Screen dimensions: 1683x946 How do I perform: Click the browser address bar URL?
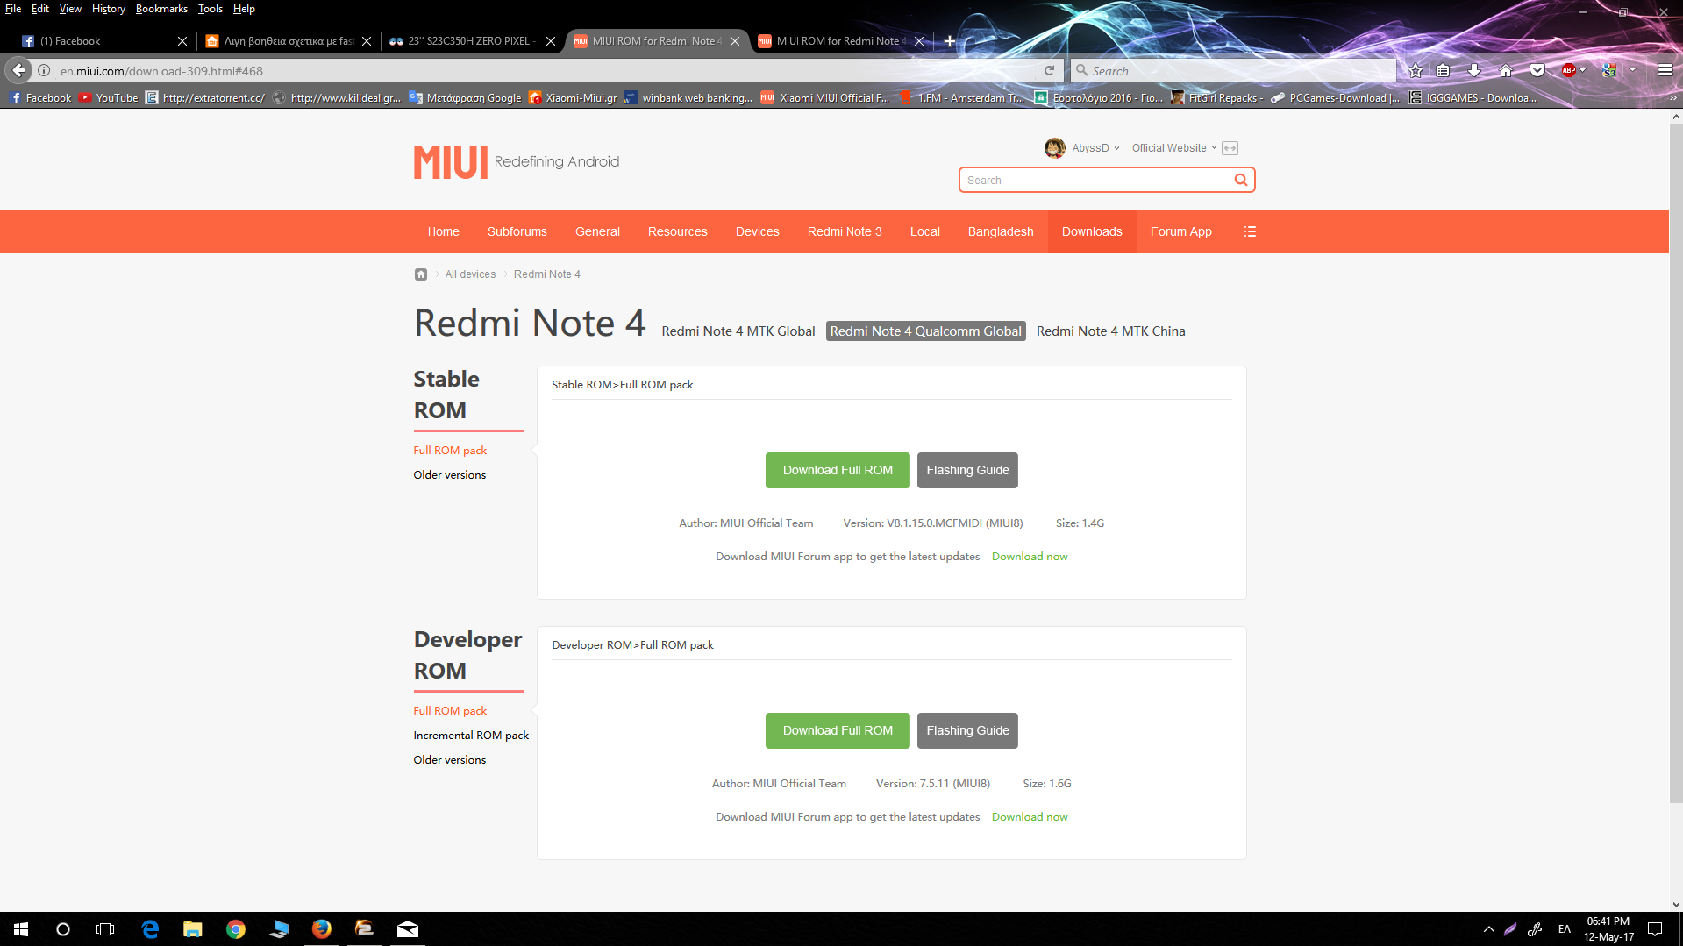[x=544, y=70]
